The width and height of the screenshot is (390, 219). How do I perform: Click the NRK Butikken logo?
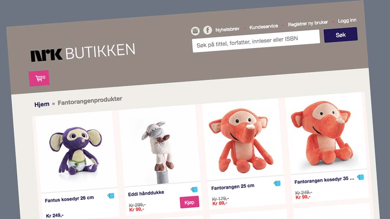coord(83,52)
